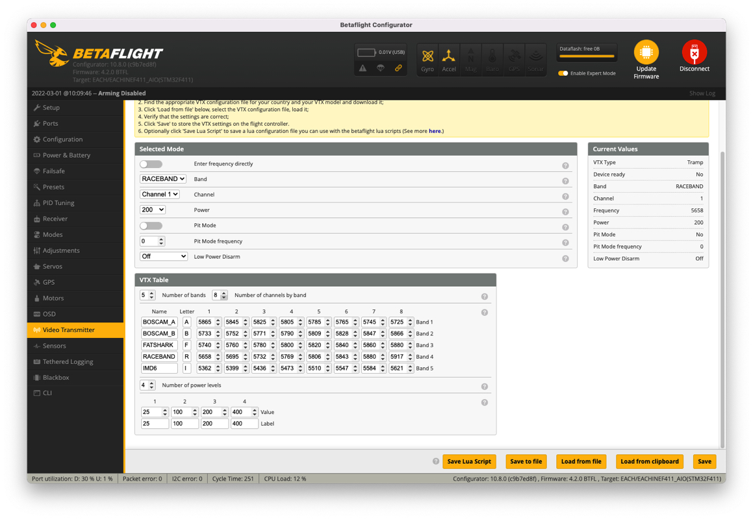753x519 pixels.
Task: Click the FATSHARK letter field F
Action: [187, 345]
